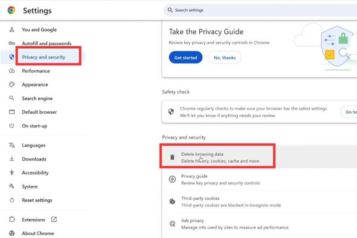Click the palette icon for Appearance
Image resolution: width=357 pixels, height=238 pixels.
pos(12,84)
